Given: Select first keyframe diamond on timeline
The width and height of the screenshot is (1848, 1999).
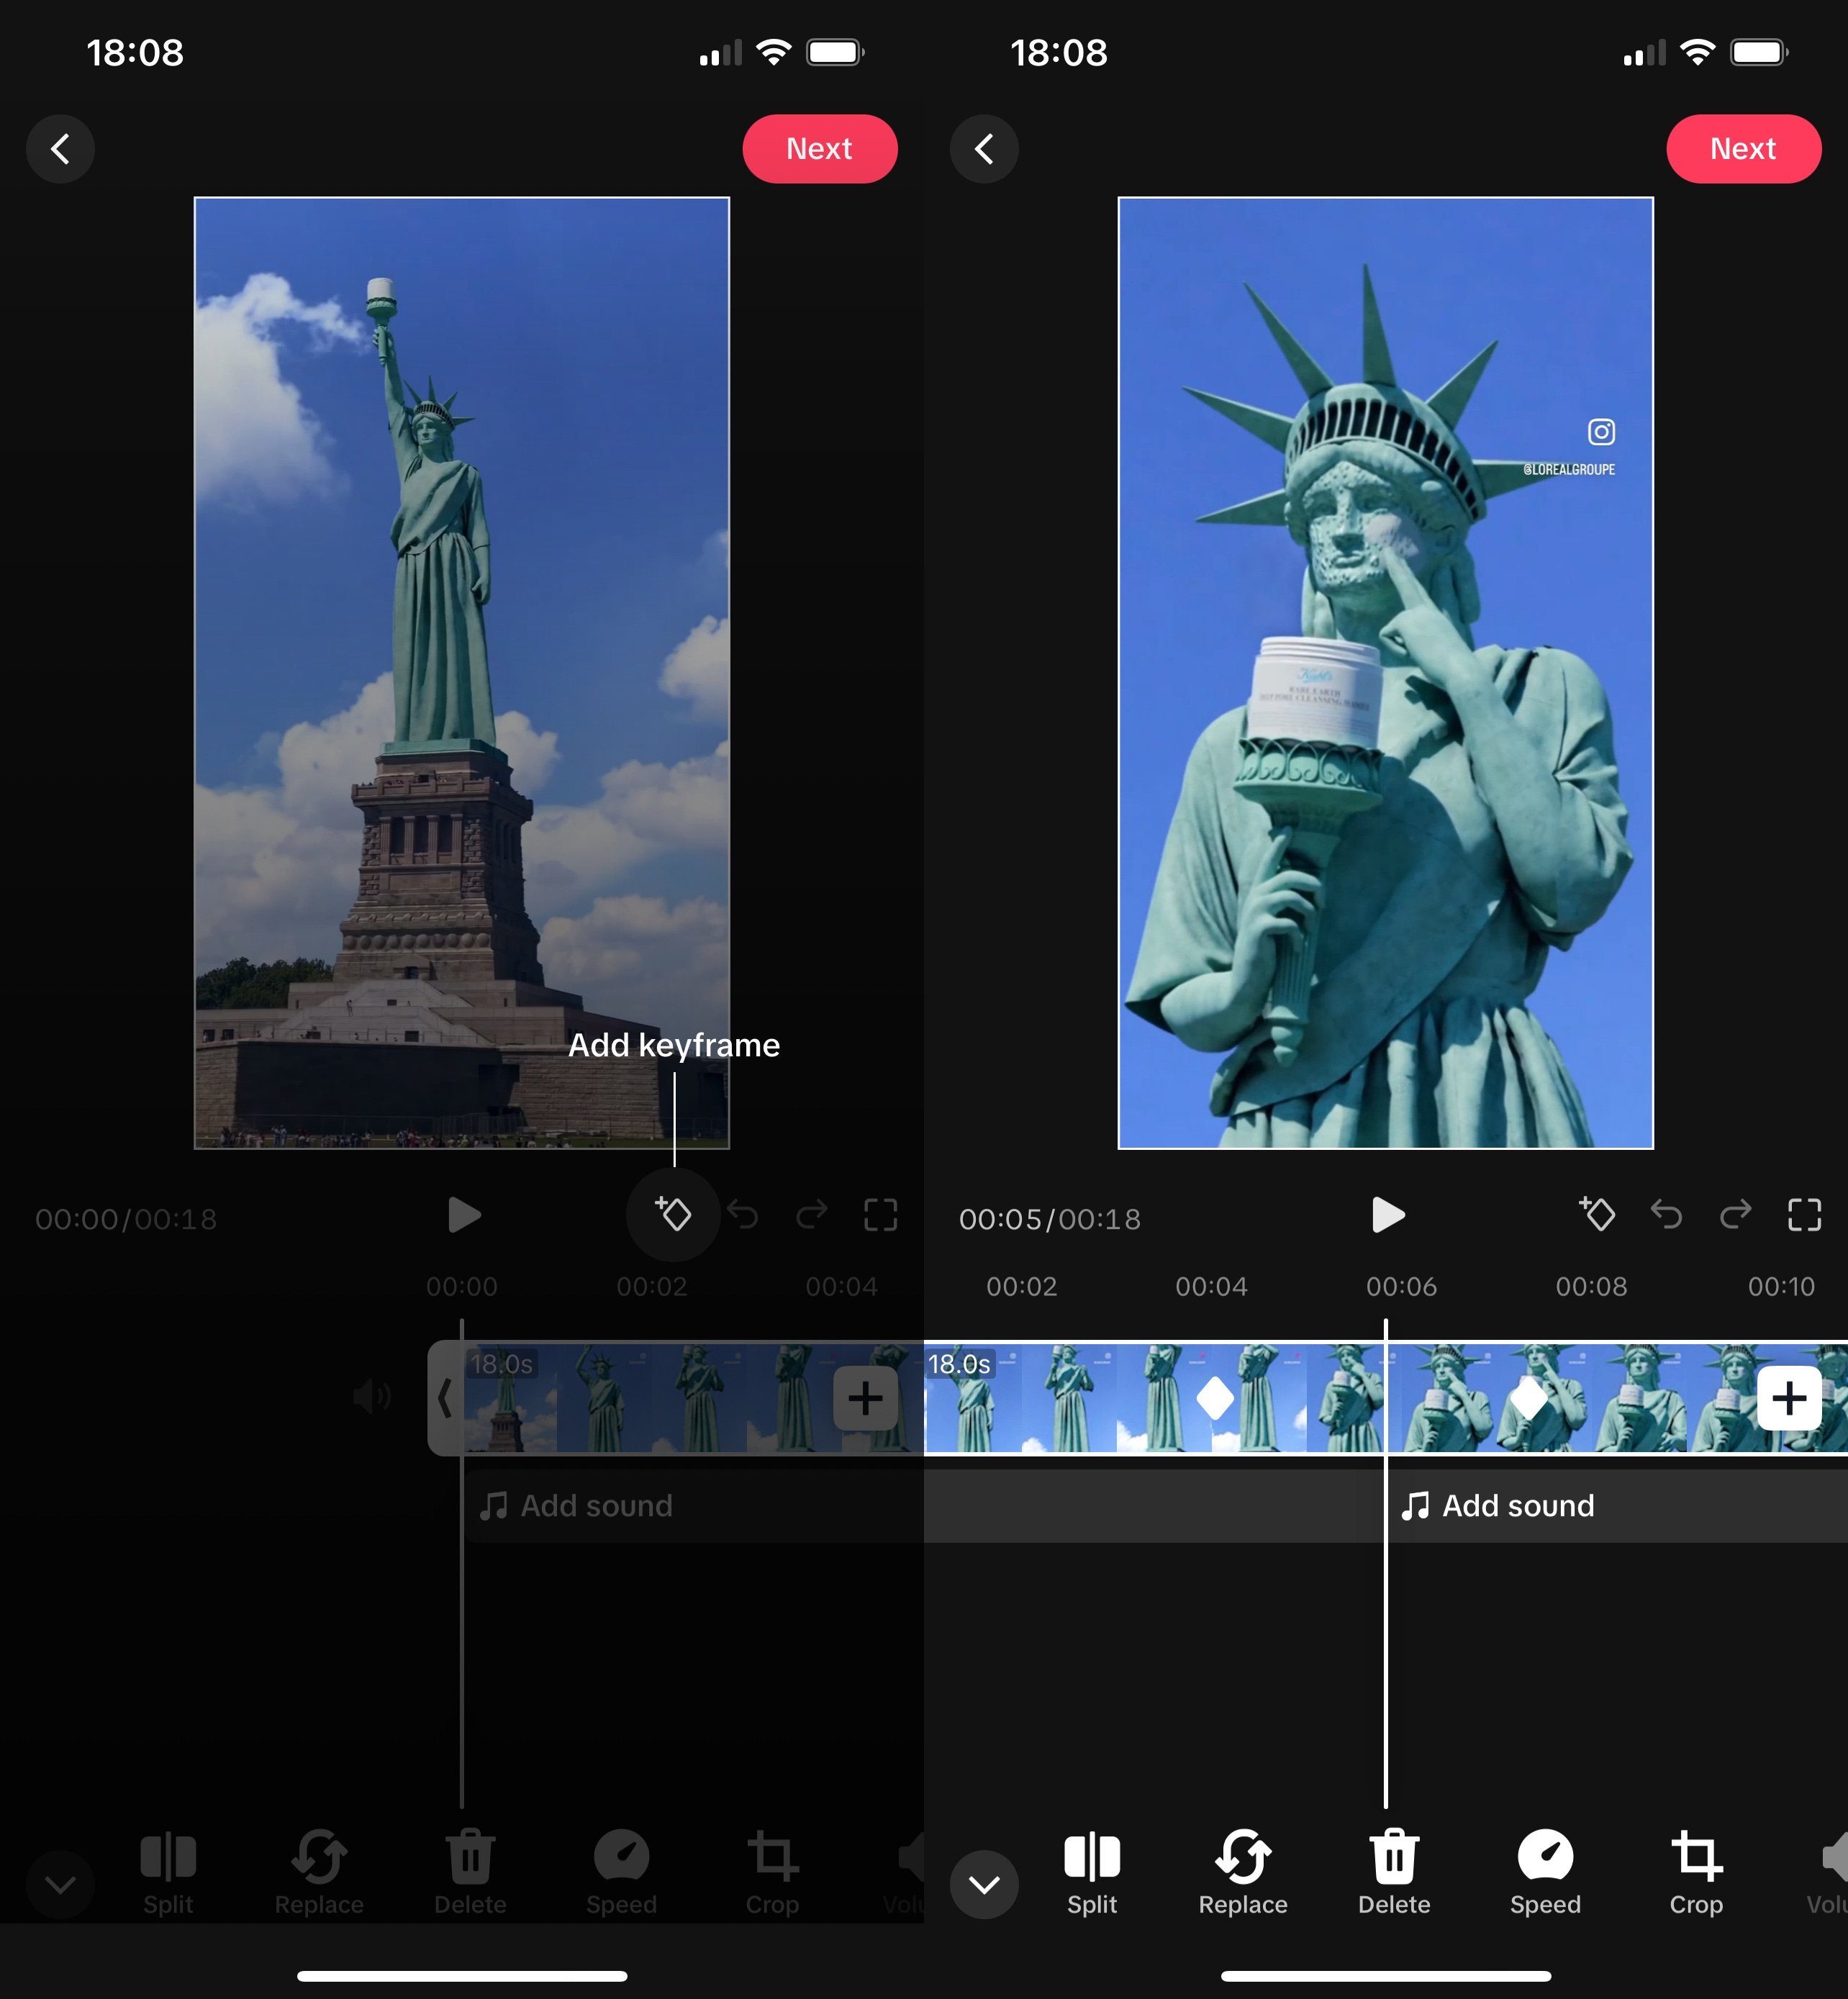Looking at the screenshot, I should click(1215, 1398).
